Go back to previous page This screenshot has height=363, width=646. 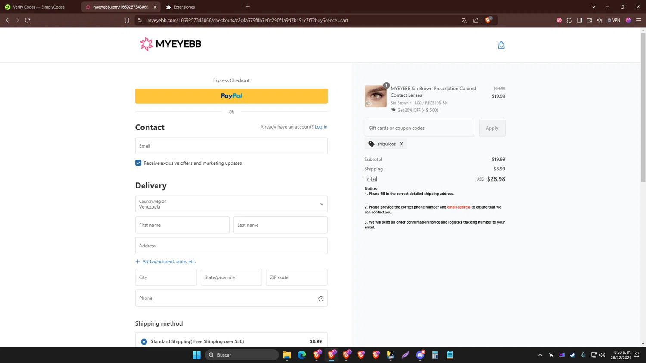(x=7, y=20)
